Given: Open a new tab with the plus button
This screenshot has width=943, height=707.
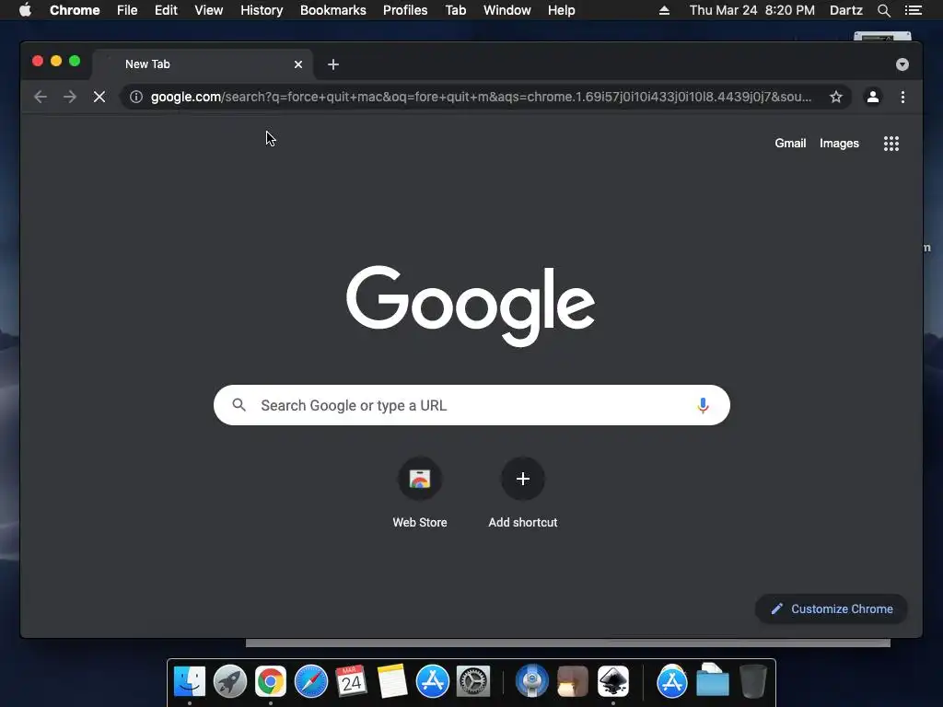Looking at the screenshot, I should coord(333,64).
